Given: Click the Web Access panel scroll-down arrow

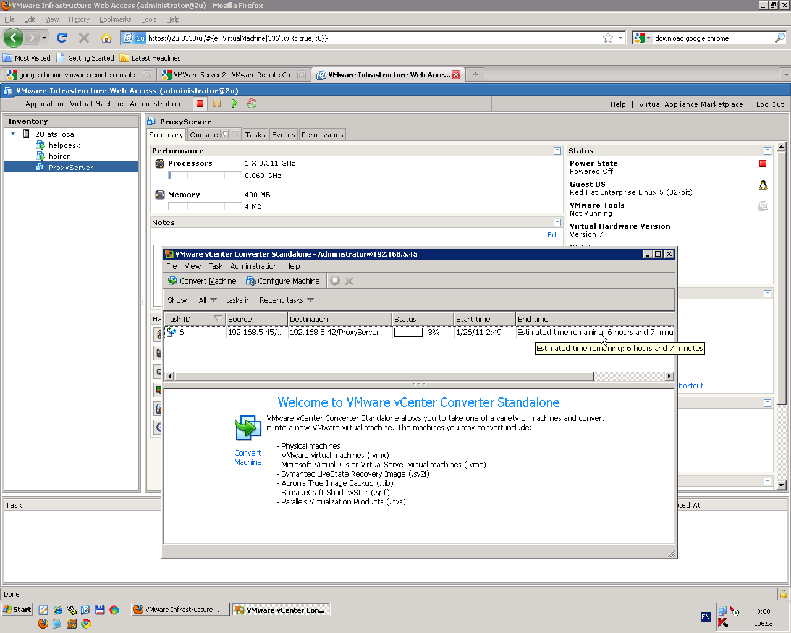Looking at the screenshot, I should click(x=782, y=485).
